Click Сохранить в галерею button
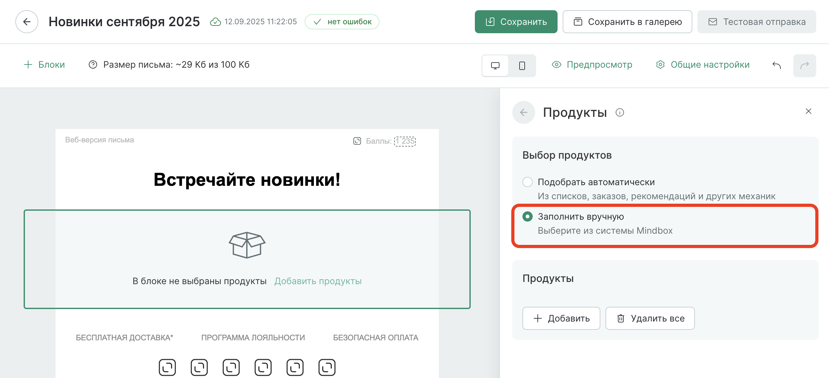The image size is (829, 378). pos(627,22)
